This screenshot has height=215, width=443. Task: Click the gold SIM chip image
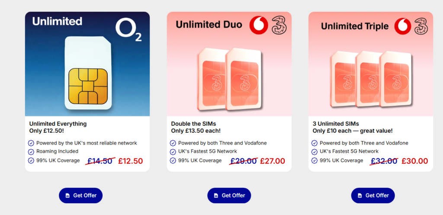[x=88, y=86]
